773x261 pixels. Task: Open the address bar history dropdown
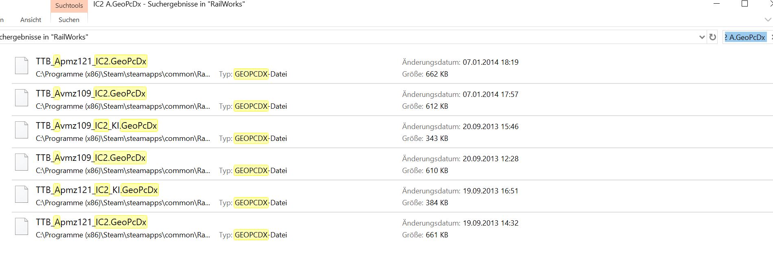702,37
